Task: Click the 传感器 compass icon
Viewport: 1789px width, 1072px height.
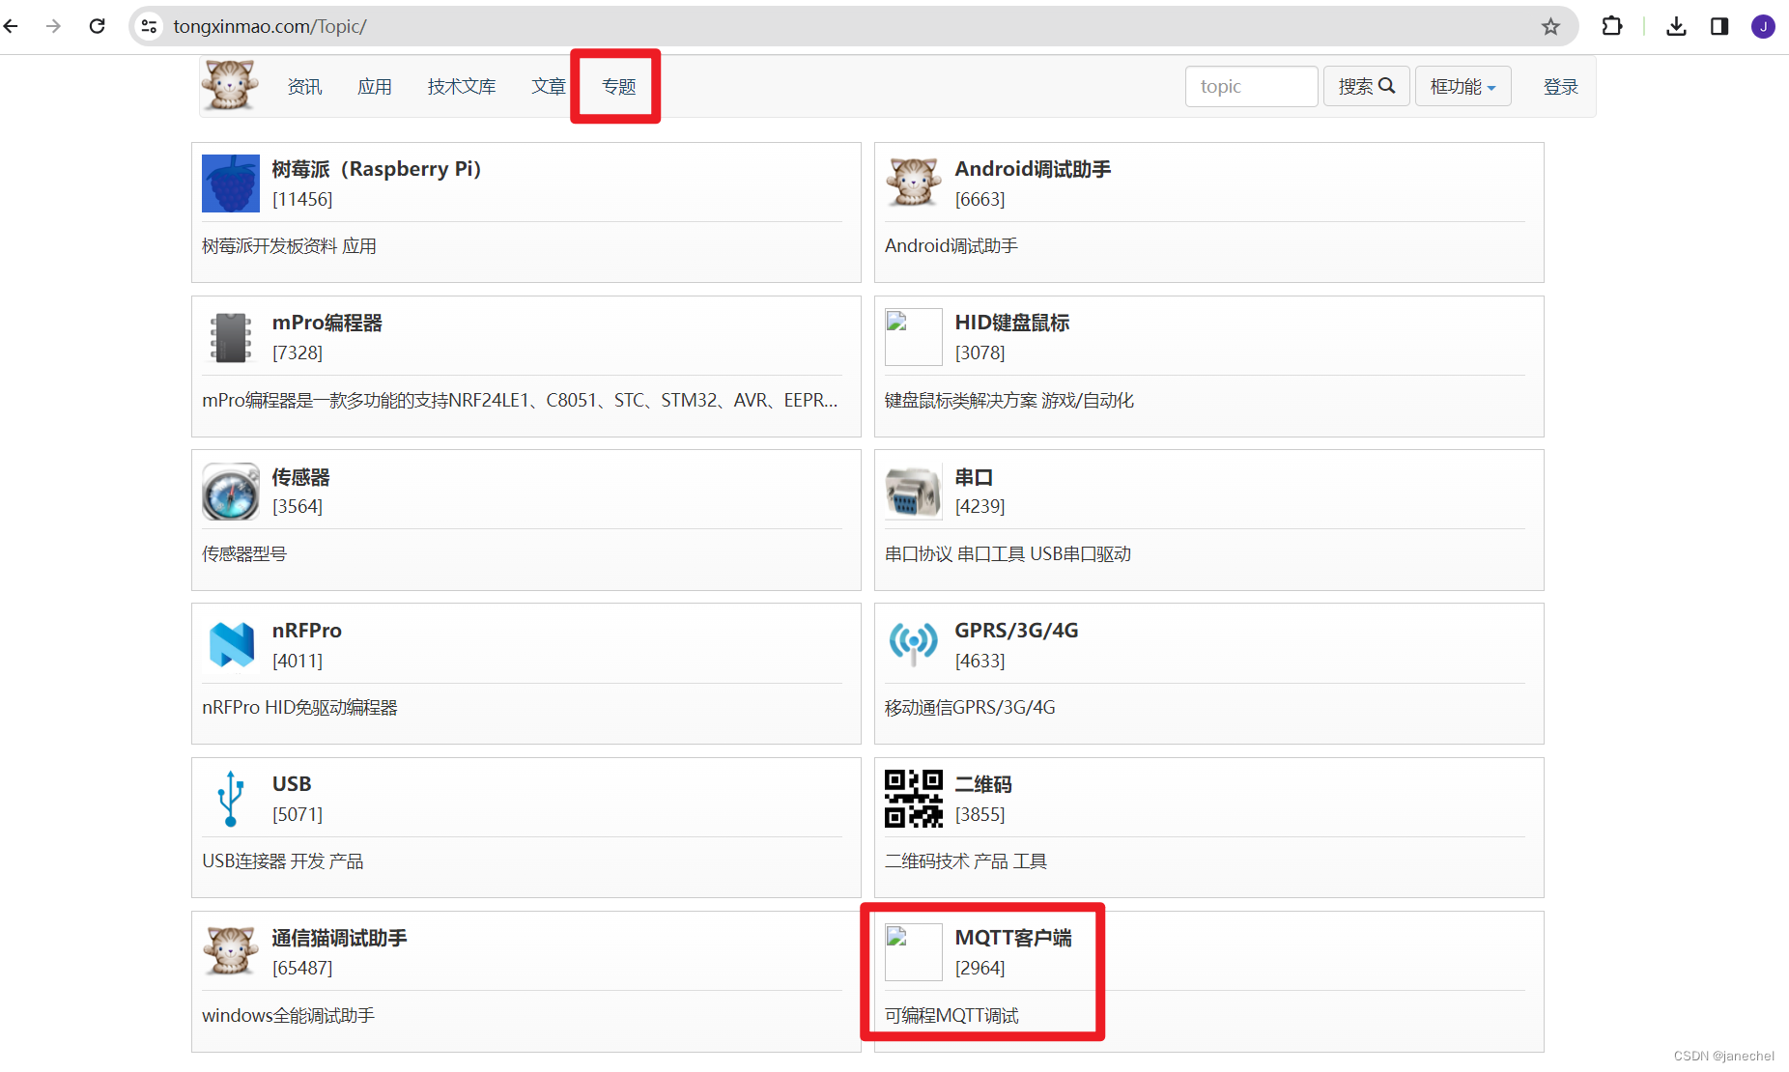Action: click(231, 492)
